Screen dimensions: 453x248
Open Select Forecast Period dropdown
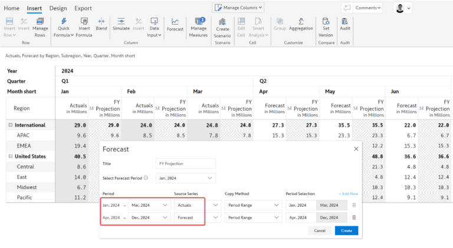click(186, 177)
